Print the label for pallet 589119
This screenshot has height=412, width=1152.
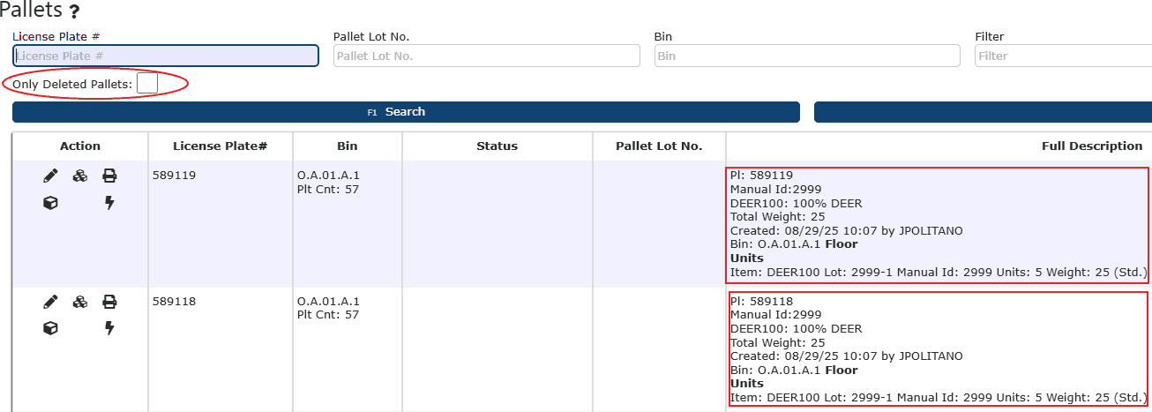(x=109, y=176)
